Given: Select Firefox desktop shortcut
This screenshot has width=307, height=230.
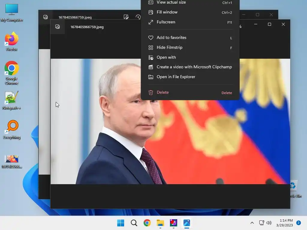Looking at the screenshot, I should (x=12, y=41).
